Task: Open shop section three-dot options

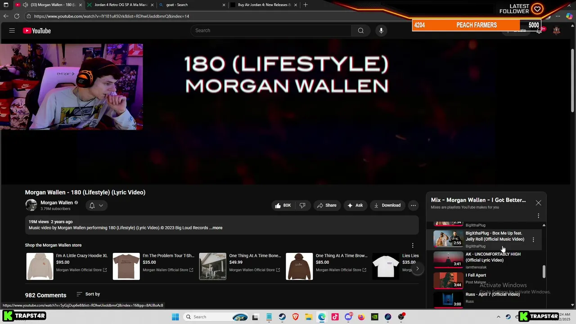Action: (x=413, y=245)
